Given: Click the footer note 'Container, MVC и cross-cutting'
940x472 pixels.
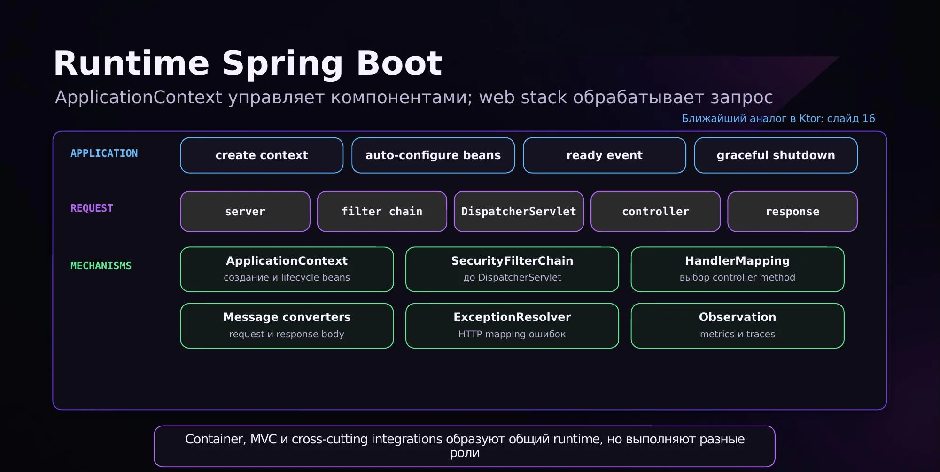Looking at the screenshot, I should click(x=465, y=446).
